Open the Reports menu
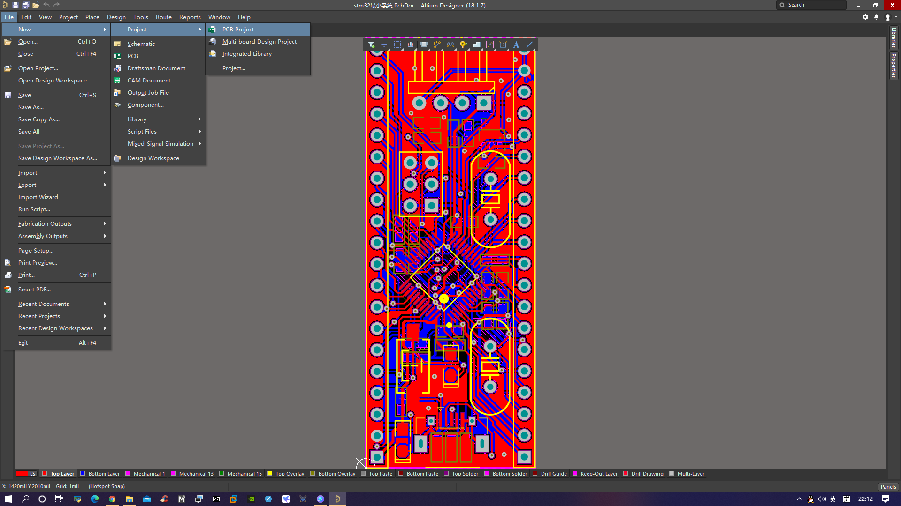Screen dimensions: 901x506 [190, 17]
